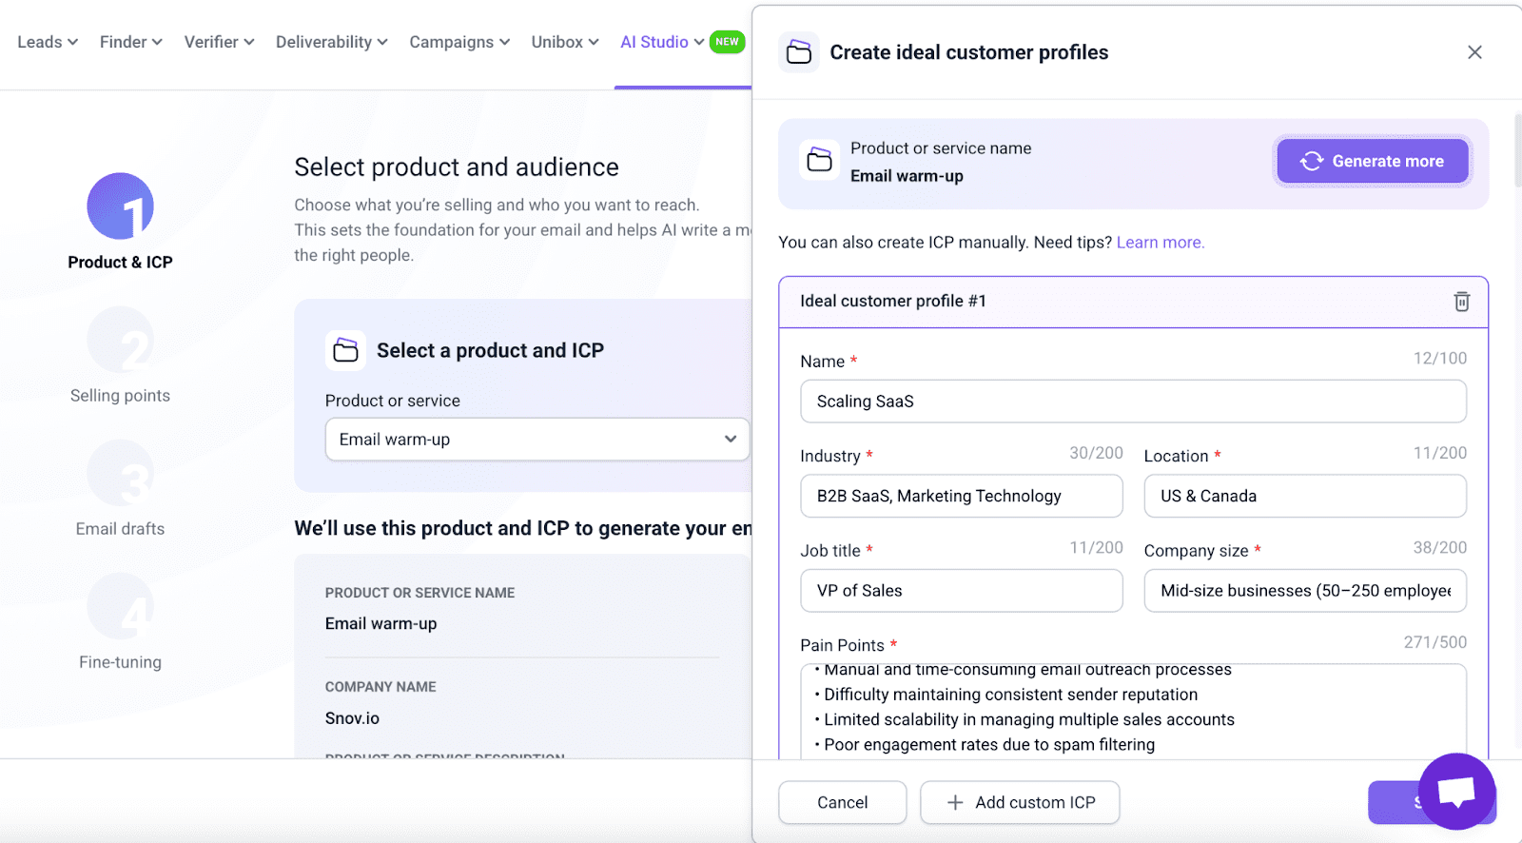This screenshot has width=1522, height=843.
Task: Go to the Selling points step icon
Action: [x=120, y=340]
